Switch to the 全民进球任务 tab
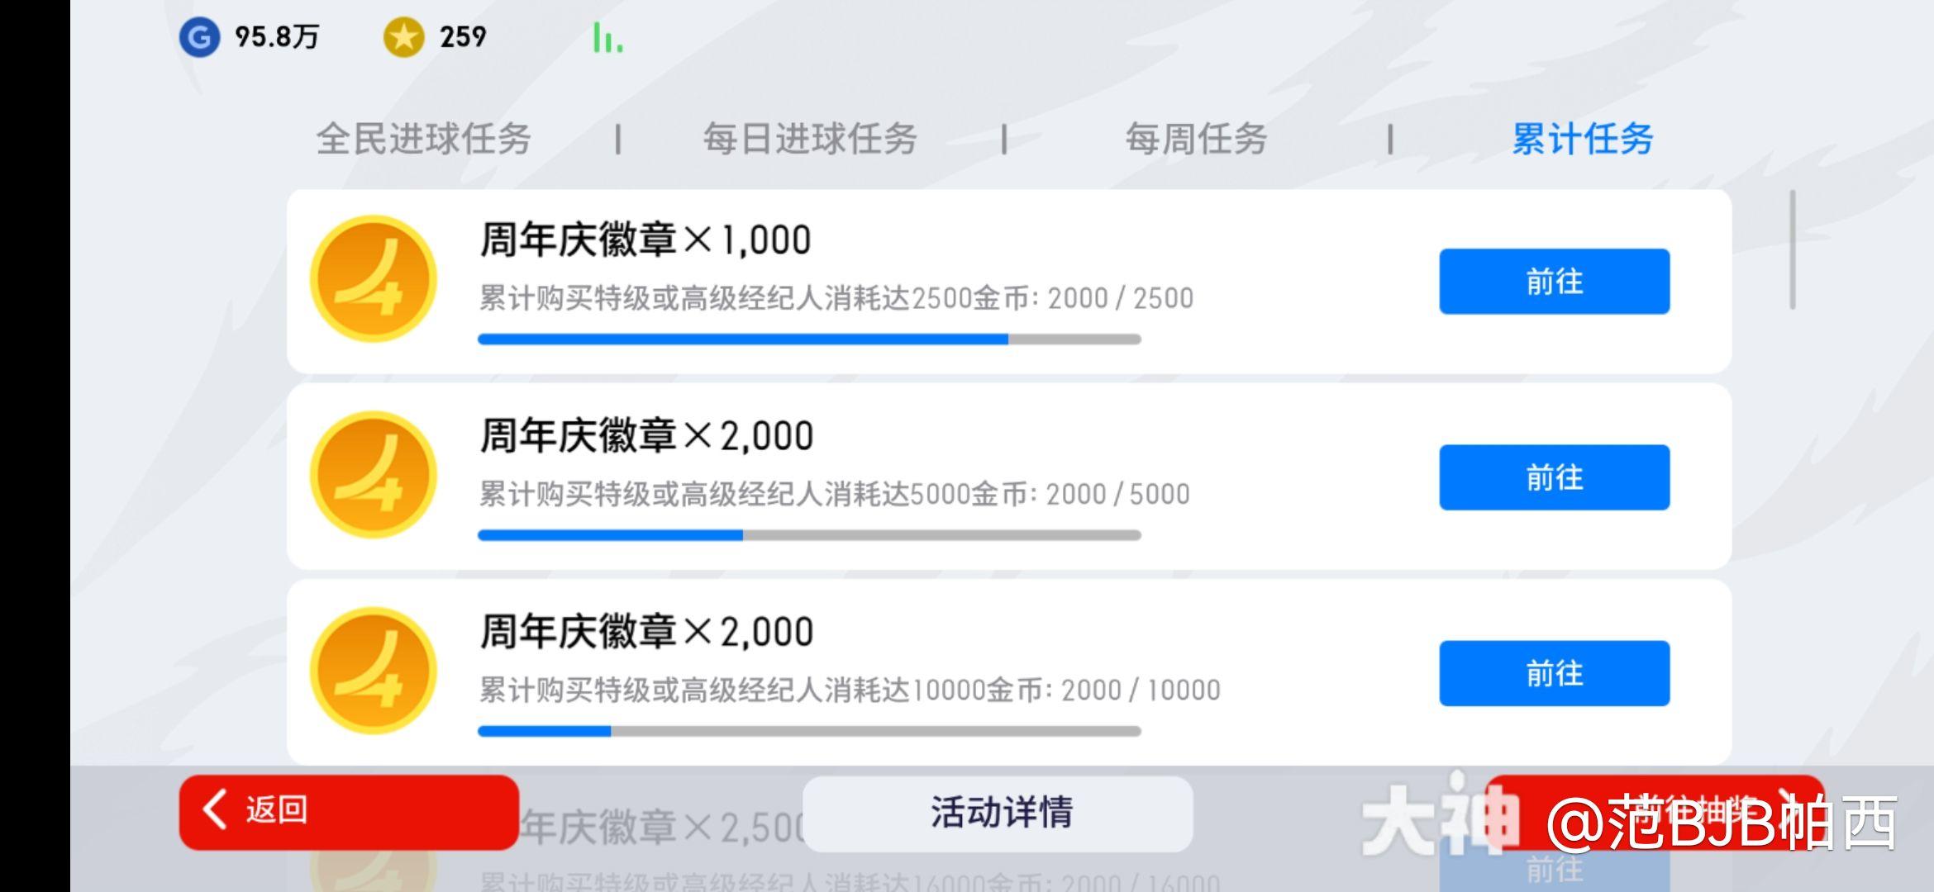The height and width of the screenshot is (892, 1934). pos(423,139)
